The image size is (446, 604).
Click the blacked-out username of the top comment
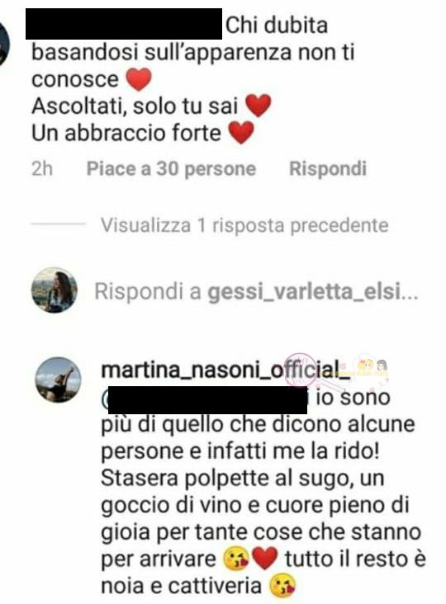point(124,23)
